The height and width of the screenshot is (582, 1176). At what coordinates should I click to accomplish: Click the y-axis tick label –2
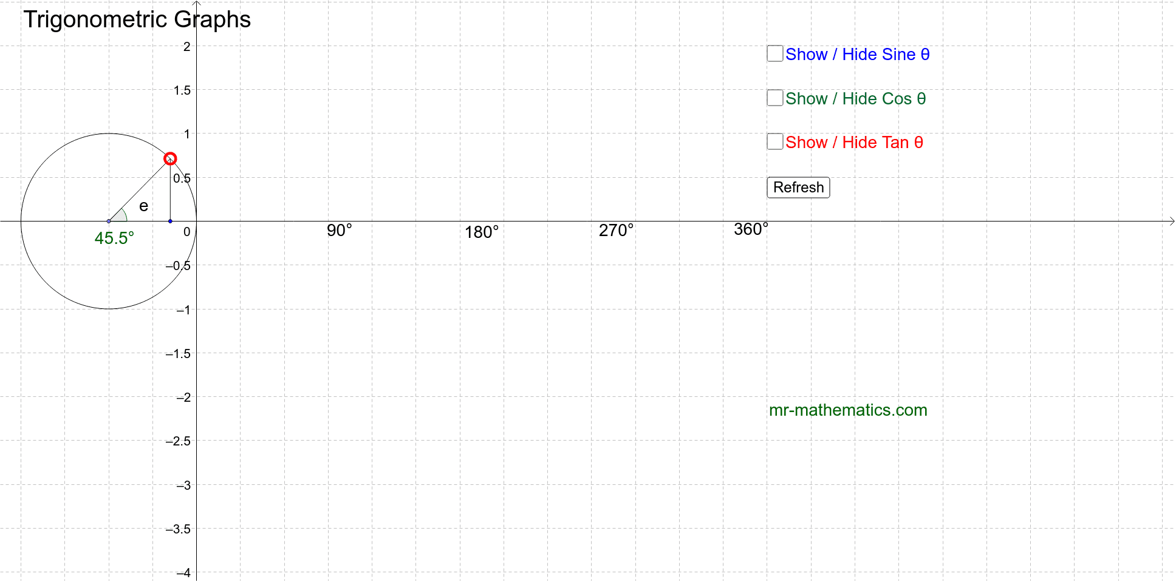coord(183,398)
